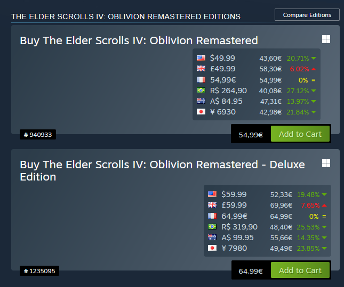Click France flag next to 64,99€ Deluxe price
Viewport: 344px width, 287px height.
coord(212,216)
